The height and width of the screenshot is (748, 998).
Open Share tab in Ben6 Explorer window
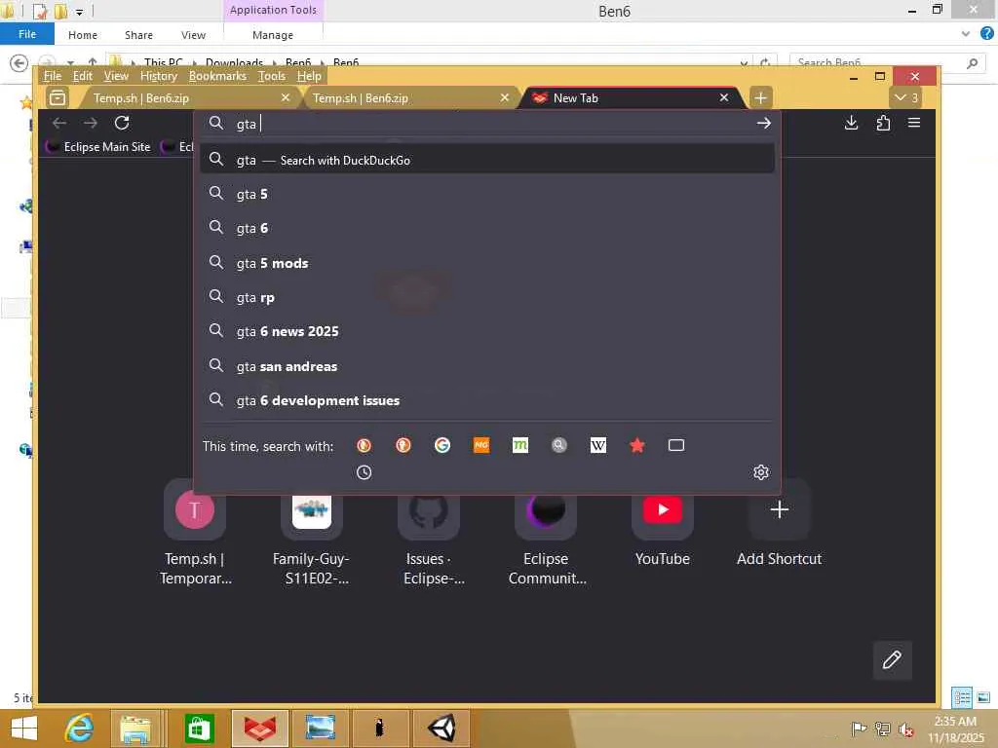138,35
